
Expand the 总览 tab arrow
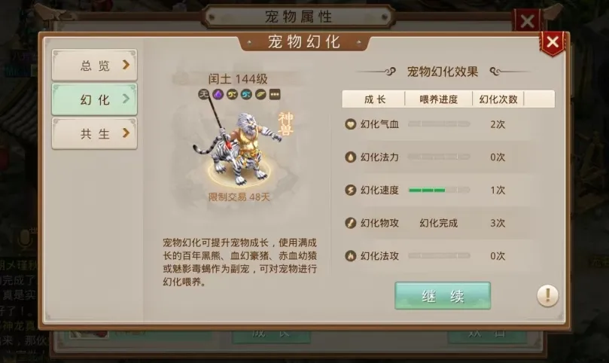tap(126, 65)
